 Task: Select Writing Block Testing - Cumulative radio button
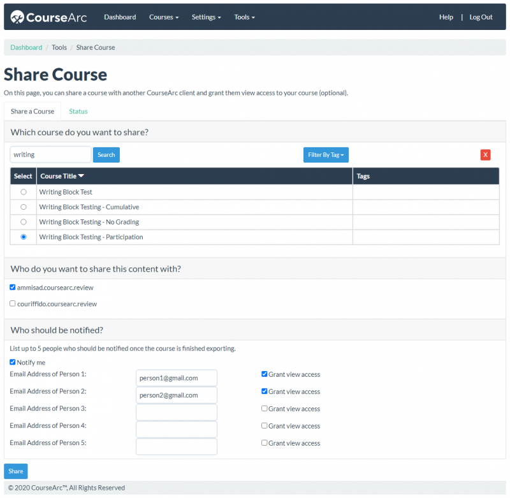[x=24, y=207]
